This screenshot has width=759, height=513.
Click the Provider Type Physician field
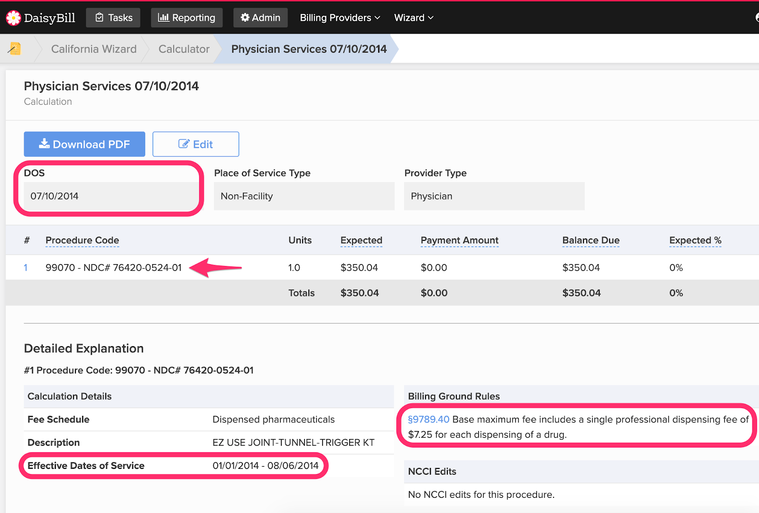tap(494, 196)
